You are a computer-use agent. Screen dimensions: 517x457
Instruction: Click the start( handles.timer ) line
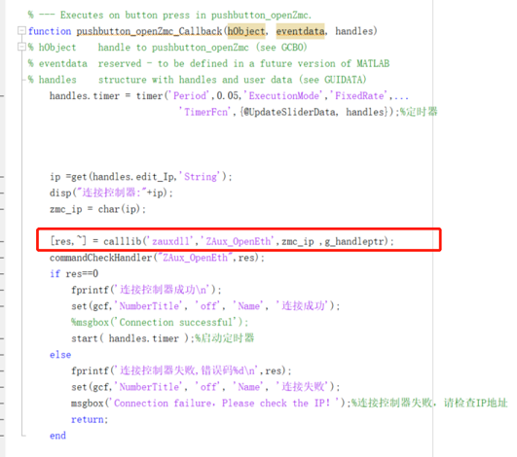(x=163, y=338)
